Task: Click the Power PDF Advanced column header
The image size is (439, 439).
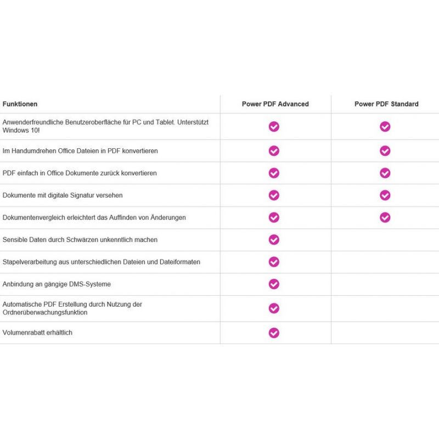Action: 275,104
